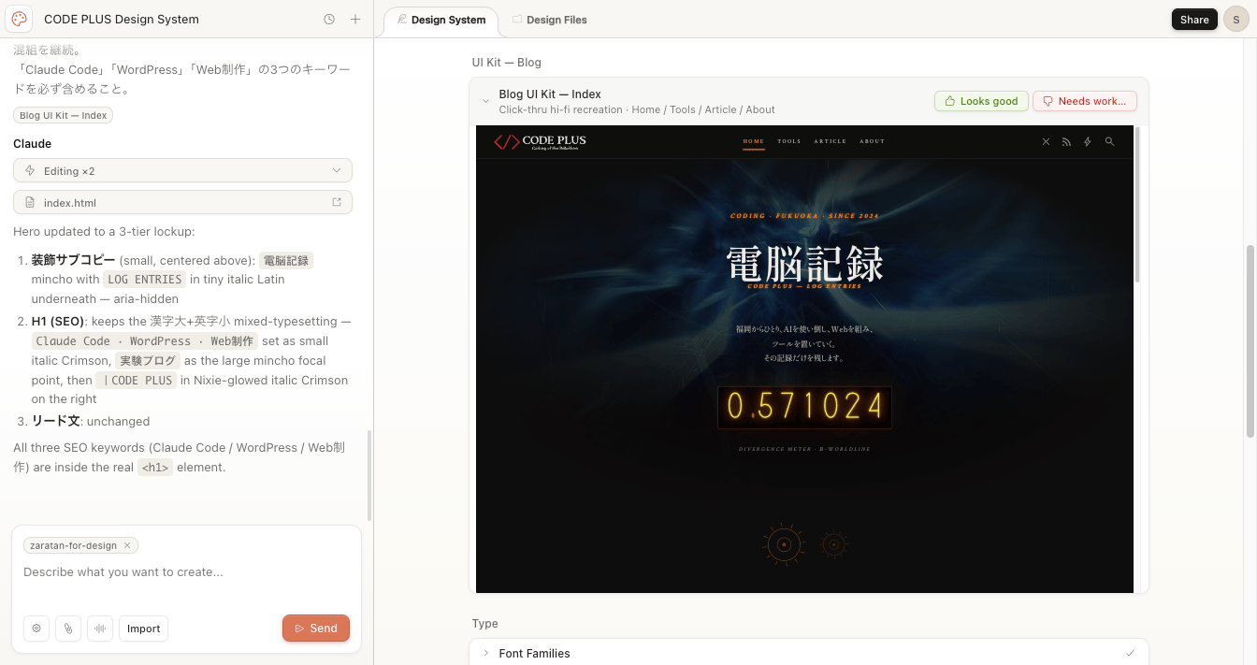
Task: Collapse the Blog UI Kit — Index card
Action: (x=485, y=101)
